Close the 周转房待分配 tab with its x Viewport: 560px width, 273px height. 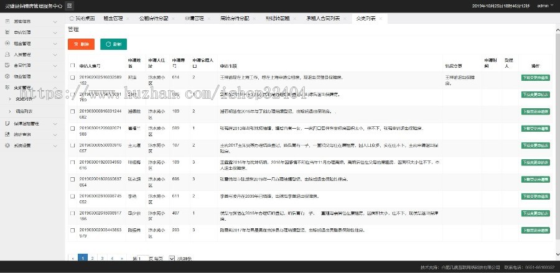coord(254,19)
